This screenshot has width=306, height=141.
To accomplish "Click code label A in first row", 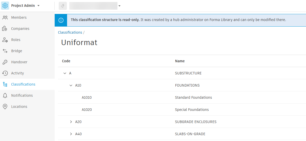I will point(70,73).
